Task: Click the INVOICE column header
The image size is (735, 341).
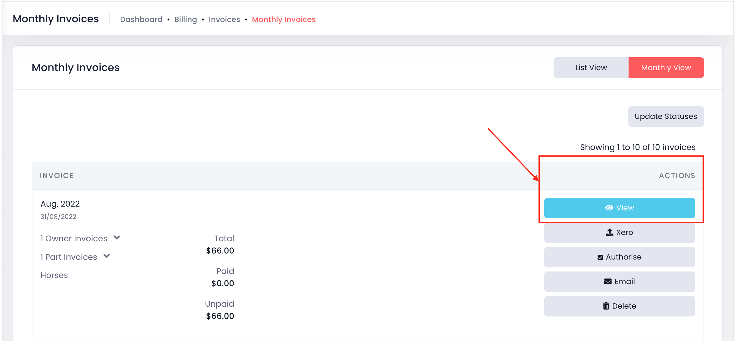Action: pyautogui.click(x=57, y=176)
